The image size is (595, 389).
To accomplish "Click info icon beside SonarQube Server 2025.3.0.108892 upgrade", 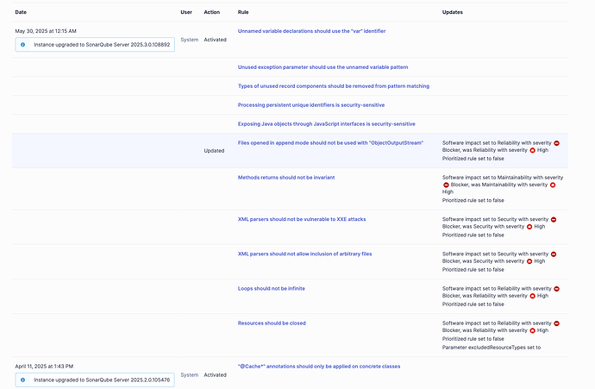I will point(22,44).
